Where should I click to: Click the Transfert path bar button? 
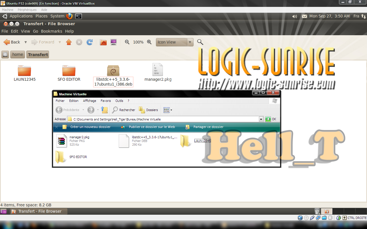[x=38, y=54]
